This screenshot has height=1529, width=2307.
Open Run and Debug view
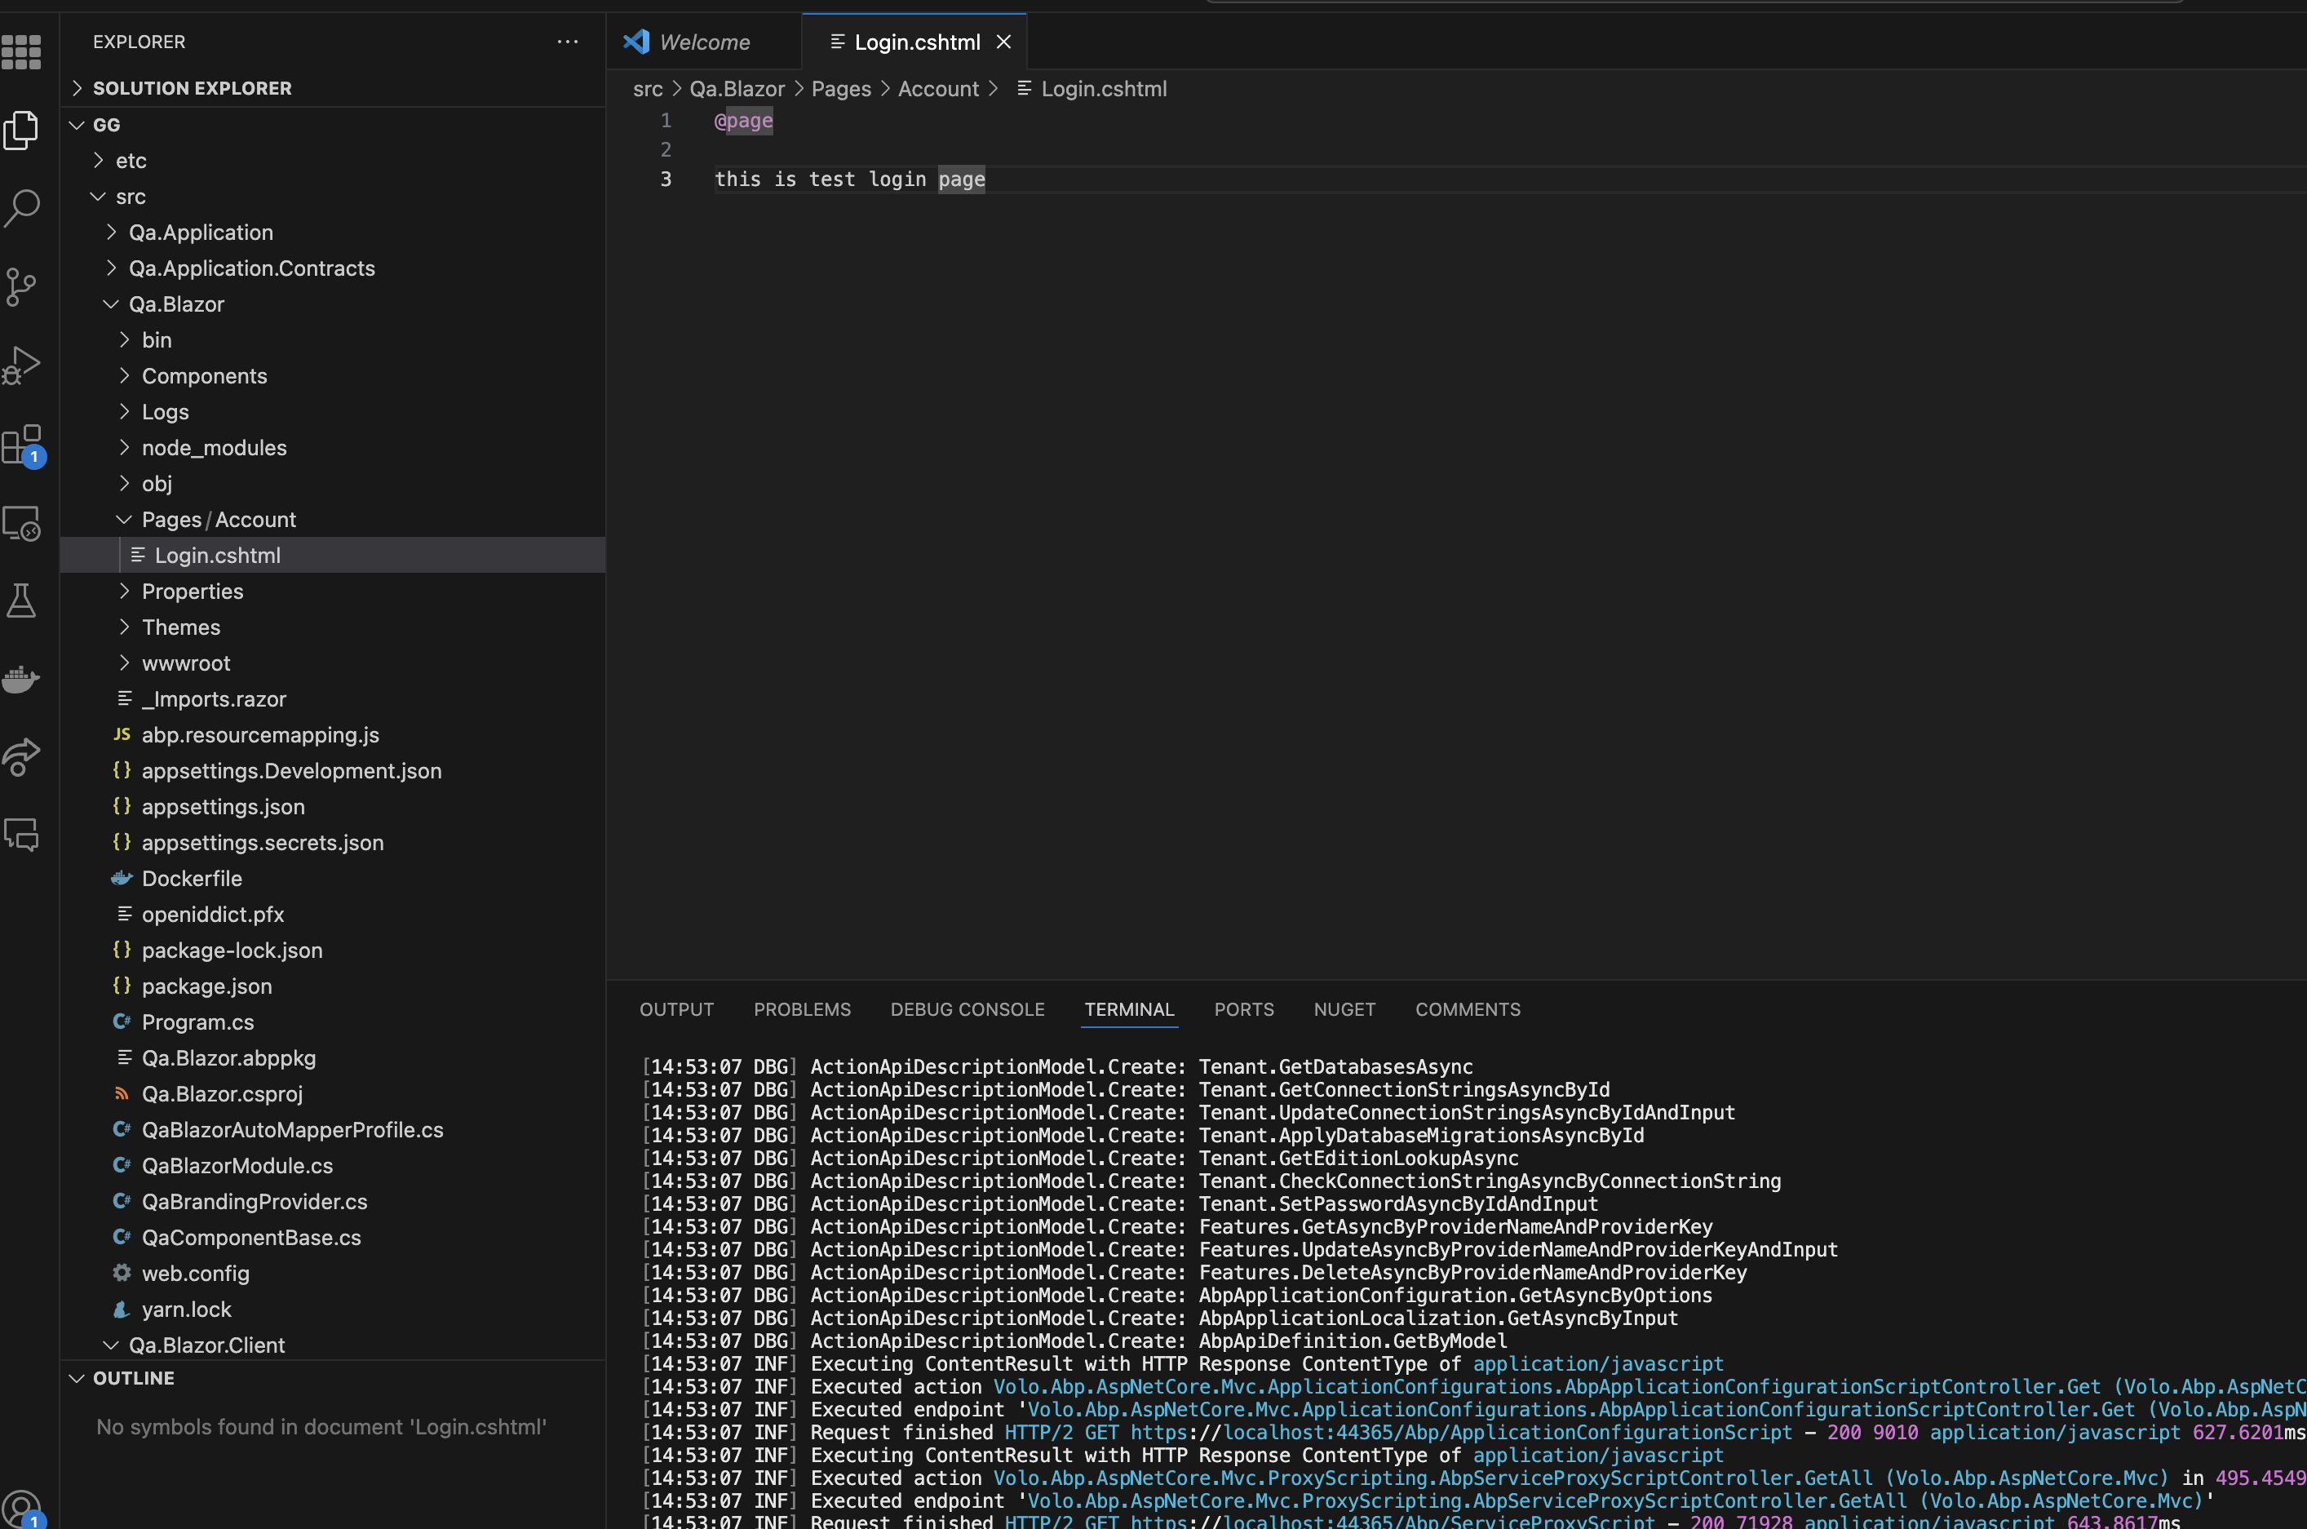click(x=21, y=366)
